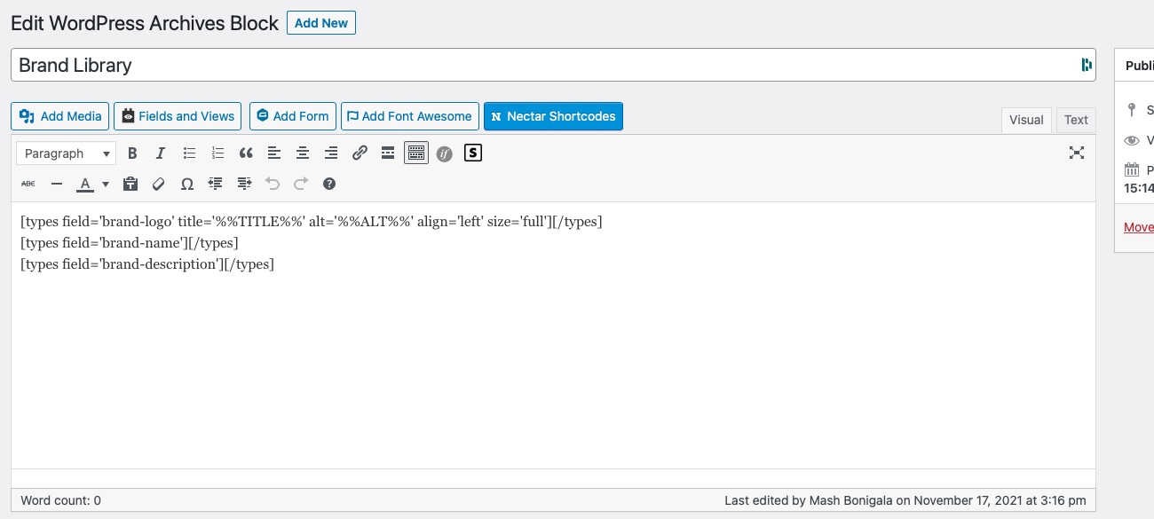Open Nectar Shortcodes

553,116
